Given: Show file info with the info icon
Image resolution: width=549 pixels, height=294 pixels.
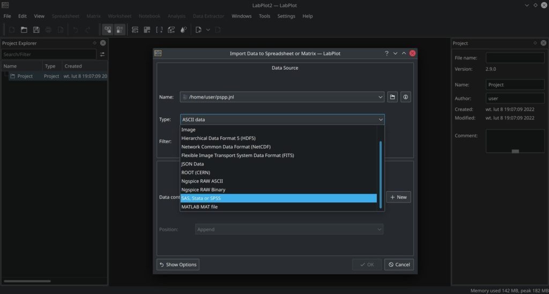Looking at the screenshot, I should click(405, 97).
